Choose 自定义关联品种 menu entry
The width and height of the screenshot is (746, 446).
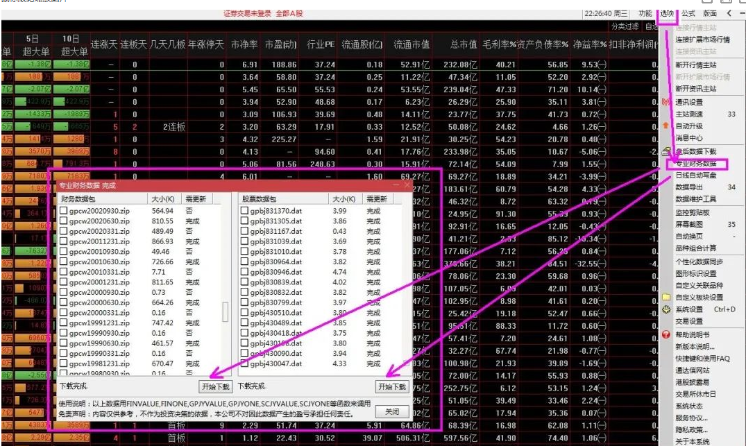pyautogui.click(x=699, y=285)
